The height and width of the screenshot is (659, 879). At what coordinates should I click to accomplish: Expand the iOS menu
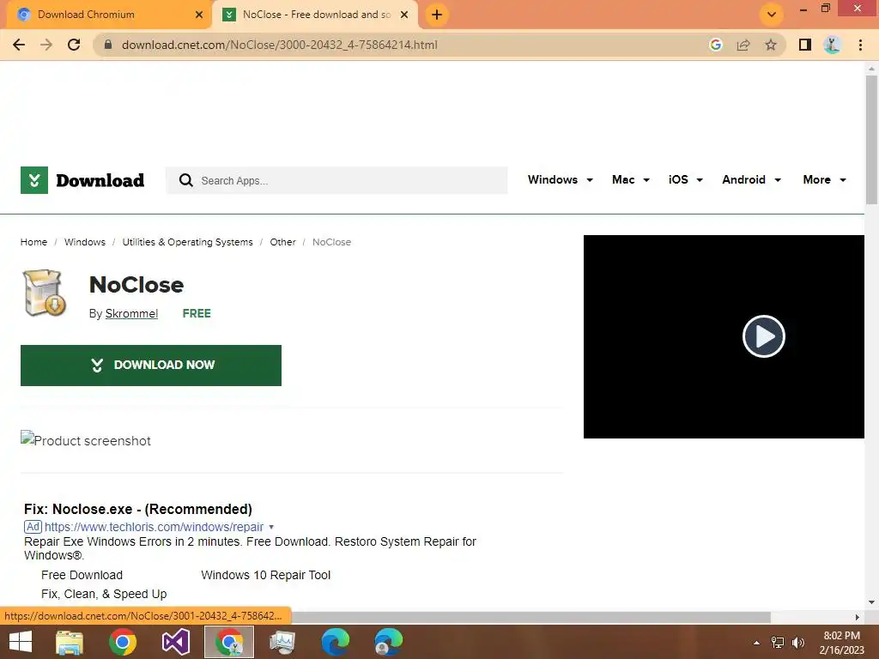(686, 180)
